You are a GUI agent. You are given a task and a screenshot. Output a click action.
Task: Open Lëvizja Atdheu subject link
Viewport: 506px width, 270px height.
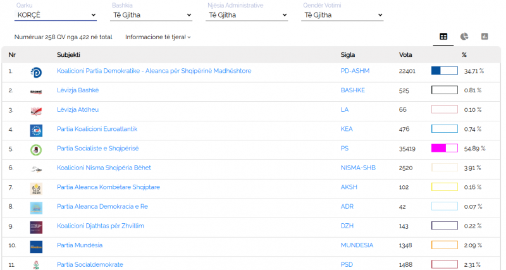[78, 109]
